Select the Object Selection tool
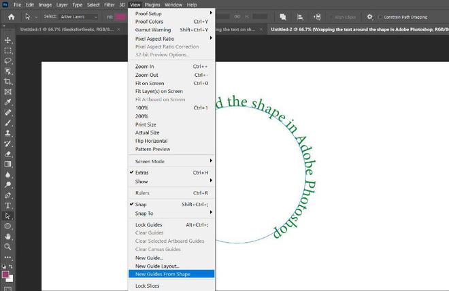This screenshot has height=291, width=449. click(7, 71)
